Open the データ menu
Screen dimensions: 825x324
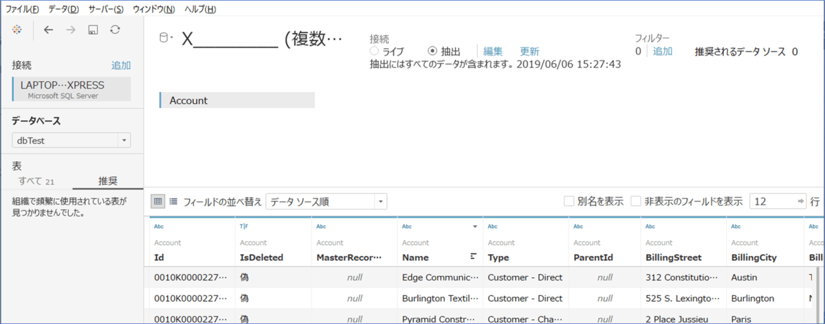(x=64, y=9)
